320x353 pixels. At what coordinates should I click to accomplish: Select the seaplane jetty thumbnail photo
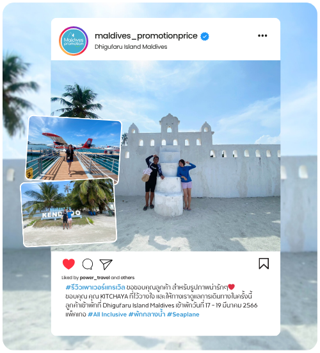74,150
